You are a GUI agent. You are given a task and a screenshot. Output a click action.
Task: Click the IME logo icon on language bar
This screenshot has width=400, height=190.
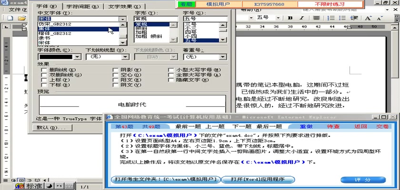pyautogui.click(x=19, y=186)
